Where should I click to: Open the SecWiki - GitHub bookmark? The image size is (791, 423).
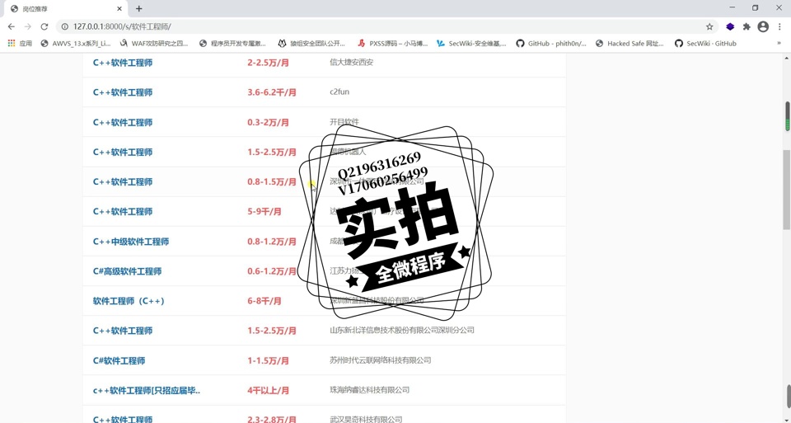705,44
